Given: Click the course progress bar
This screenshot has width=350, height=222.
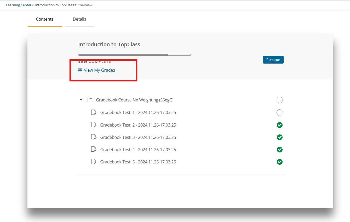Looking at the screenshot, I should [x=135, y=55].
